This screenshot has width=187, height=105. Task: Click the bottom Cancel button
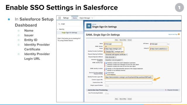pyautogui.click(x=129, y=99)
